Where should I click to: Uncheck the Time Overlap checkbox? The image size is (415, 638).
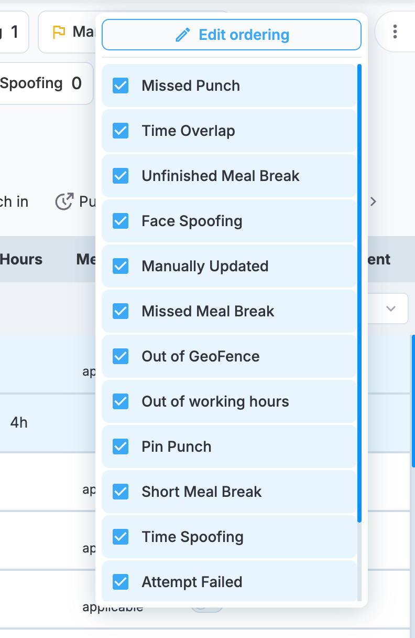[121, 131]
